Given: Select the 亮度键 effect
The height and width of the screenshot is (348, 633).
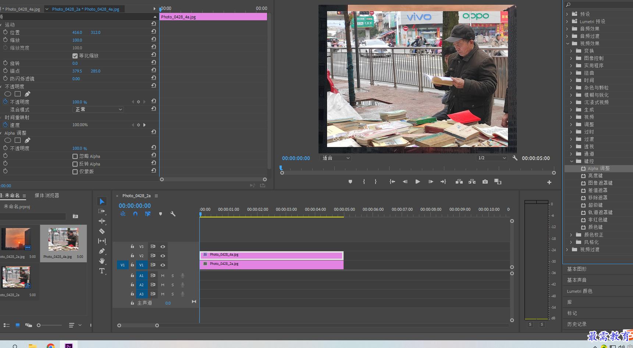Looking at the screenshot, I should 595,175.
